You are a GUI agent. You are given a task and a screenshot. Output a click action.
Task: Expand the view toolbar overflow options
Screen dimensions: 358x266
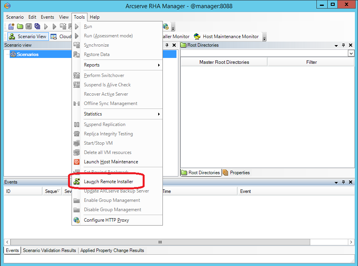coord(264,37)
